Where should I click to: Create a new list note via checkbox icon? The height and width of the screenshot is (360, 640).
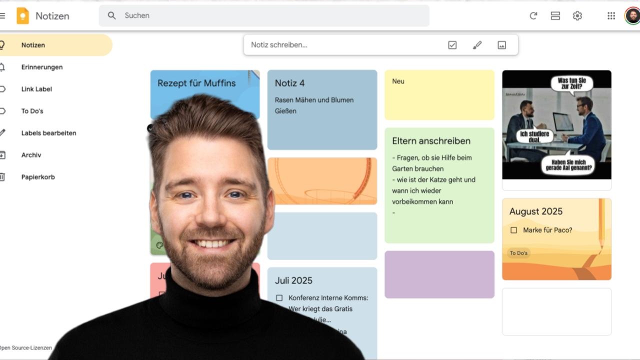(452, 44)
